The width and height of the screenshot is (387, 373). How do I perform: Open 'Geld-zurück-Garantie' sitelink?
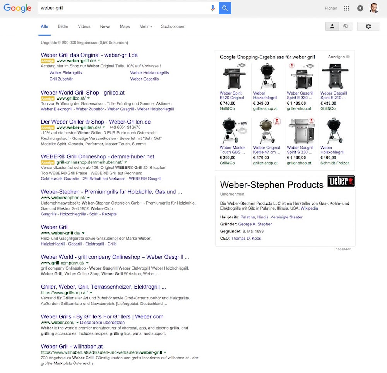60,179
